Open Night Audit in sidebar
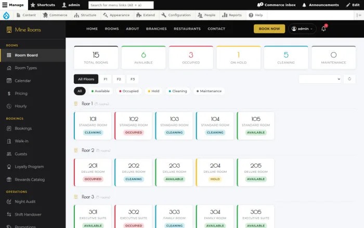The image size is (364, 228). click(33, 201)
